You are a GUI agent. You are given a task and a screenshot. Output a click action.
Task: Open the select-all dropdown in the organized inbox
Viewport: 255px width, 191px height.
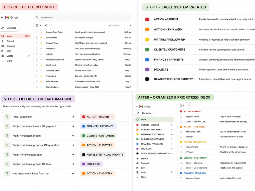coord(184,106)
